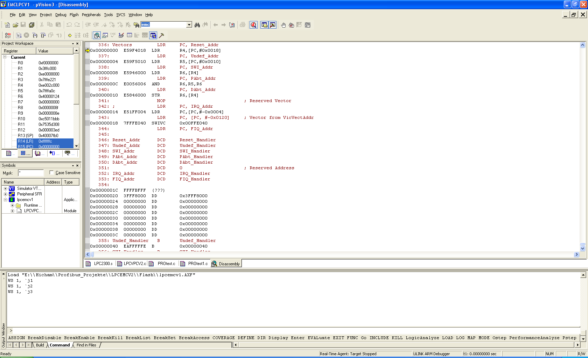Viewport: 588px width, 358px height.
Task: Click the Navigate Backwards arrow icon
Action: coord(216,25)
